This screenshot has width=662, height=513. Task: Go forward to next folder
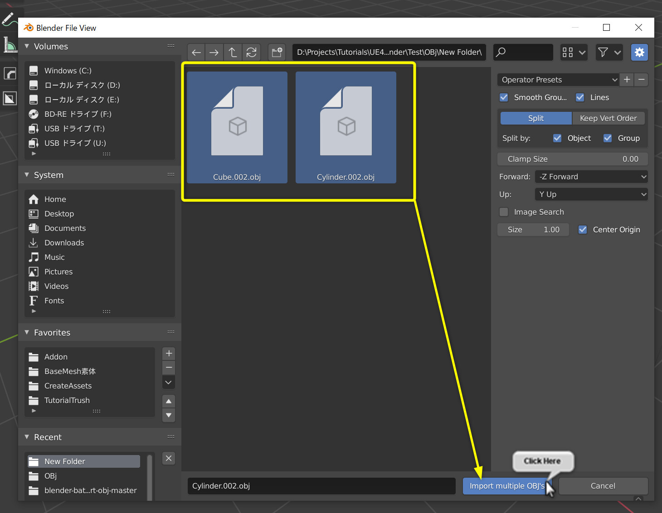point(214,53)
